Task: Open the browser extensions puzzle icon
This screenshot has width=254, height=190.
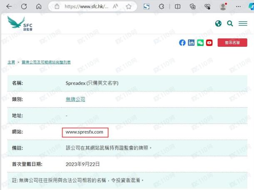Action: coord(161,7)
